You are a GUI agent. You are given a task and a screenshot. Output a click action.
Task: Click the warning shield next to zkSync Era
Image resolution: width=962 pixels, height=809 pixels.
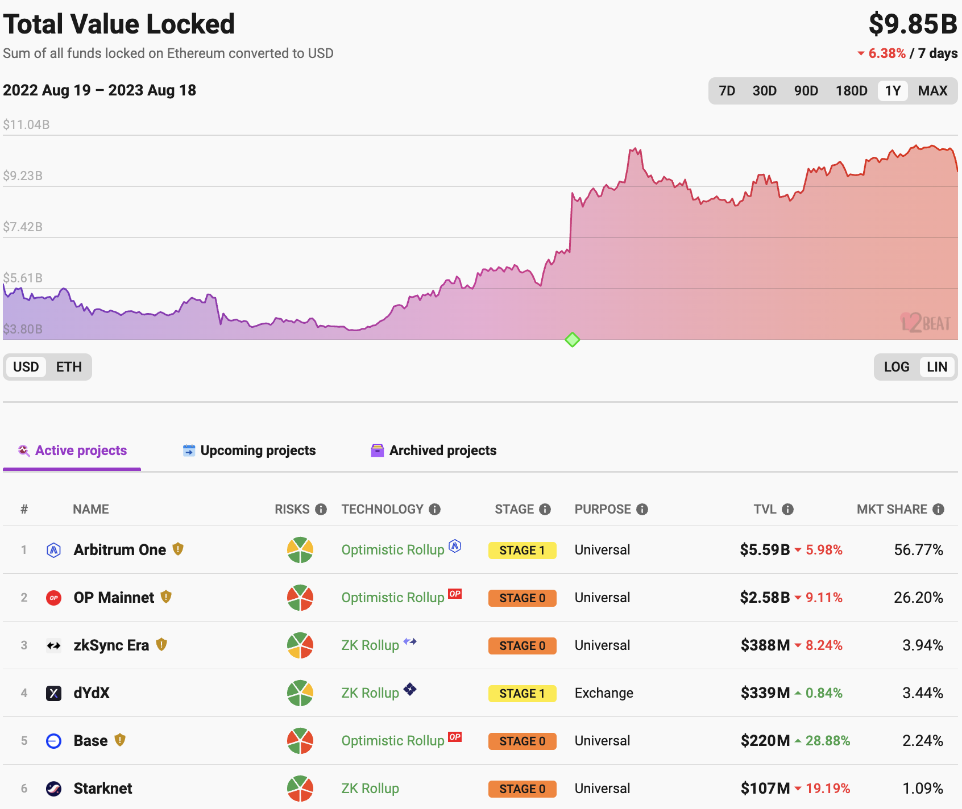click(161, 644)
